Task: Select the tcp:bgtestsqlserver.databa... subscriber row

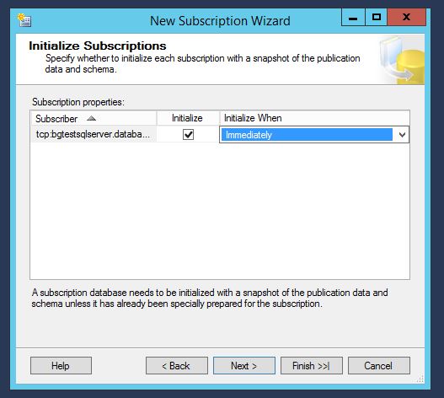Action: 94,134
